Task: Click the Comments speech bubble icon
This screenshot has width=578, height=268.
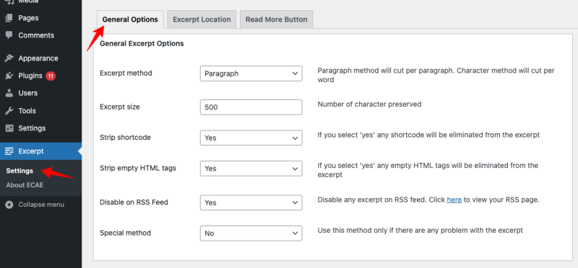Action: pos(9,35)
